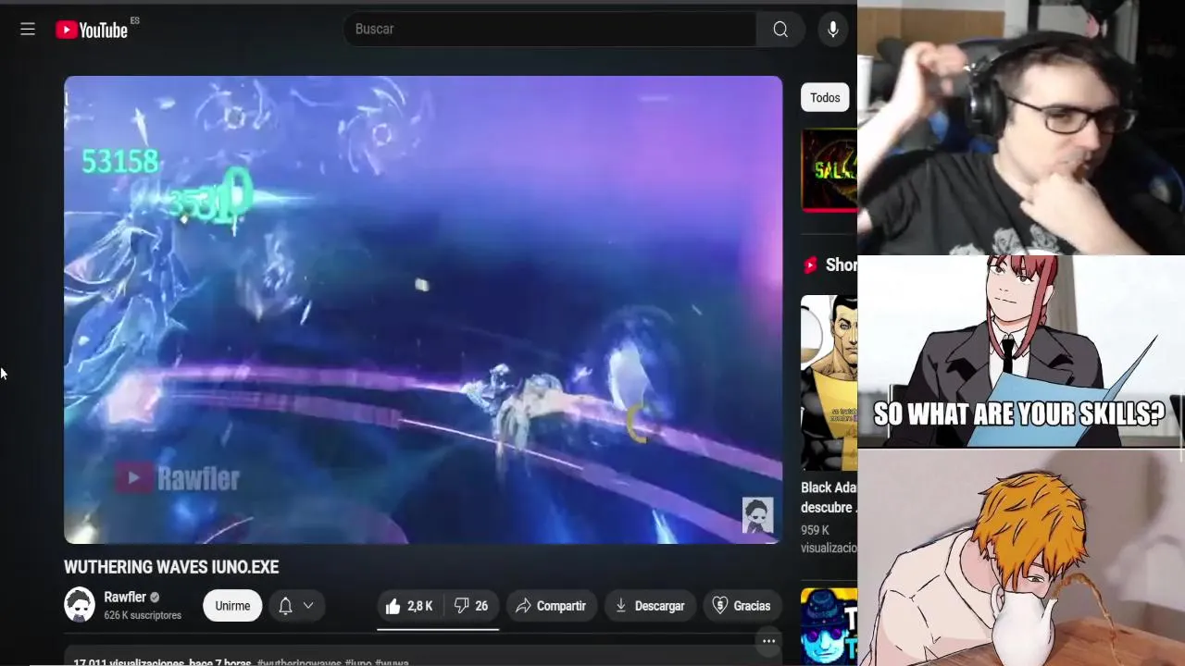Image resolution: width=1185 pixels, height=666 pixels.
Task: Select the Todos filter chip
Action: click(825, 97)
